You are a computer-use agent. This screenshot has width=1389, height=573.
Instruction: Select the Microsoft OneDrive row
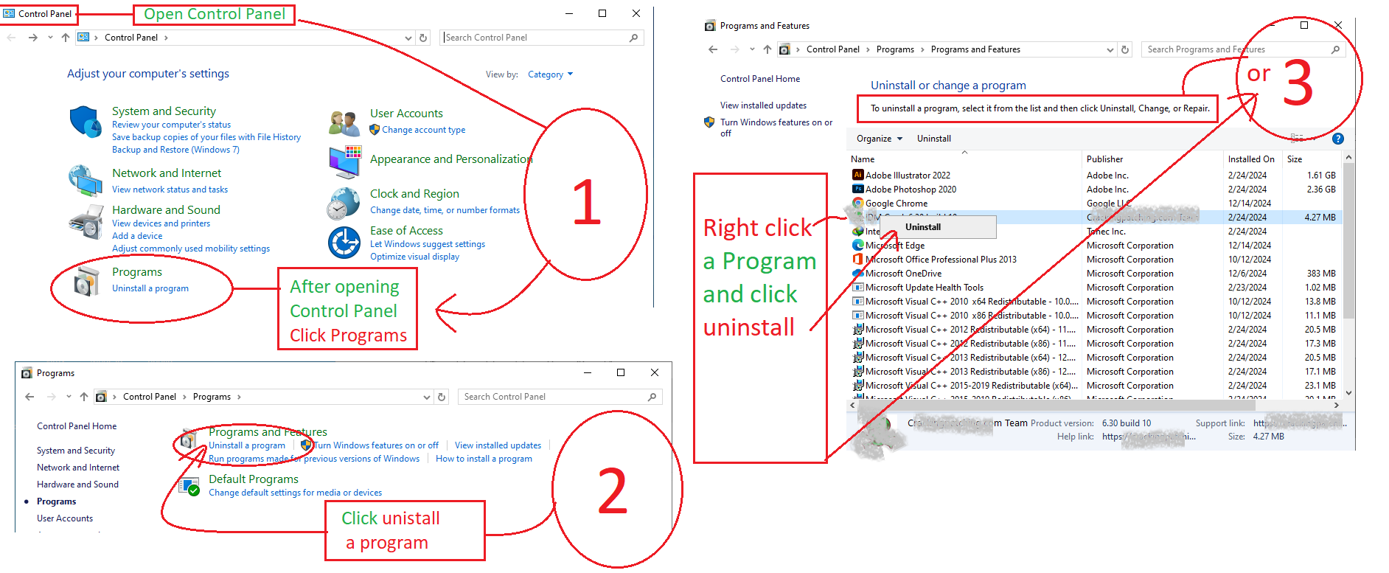[1094, 274]
